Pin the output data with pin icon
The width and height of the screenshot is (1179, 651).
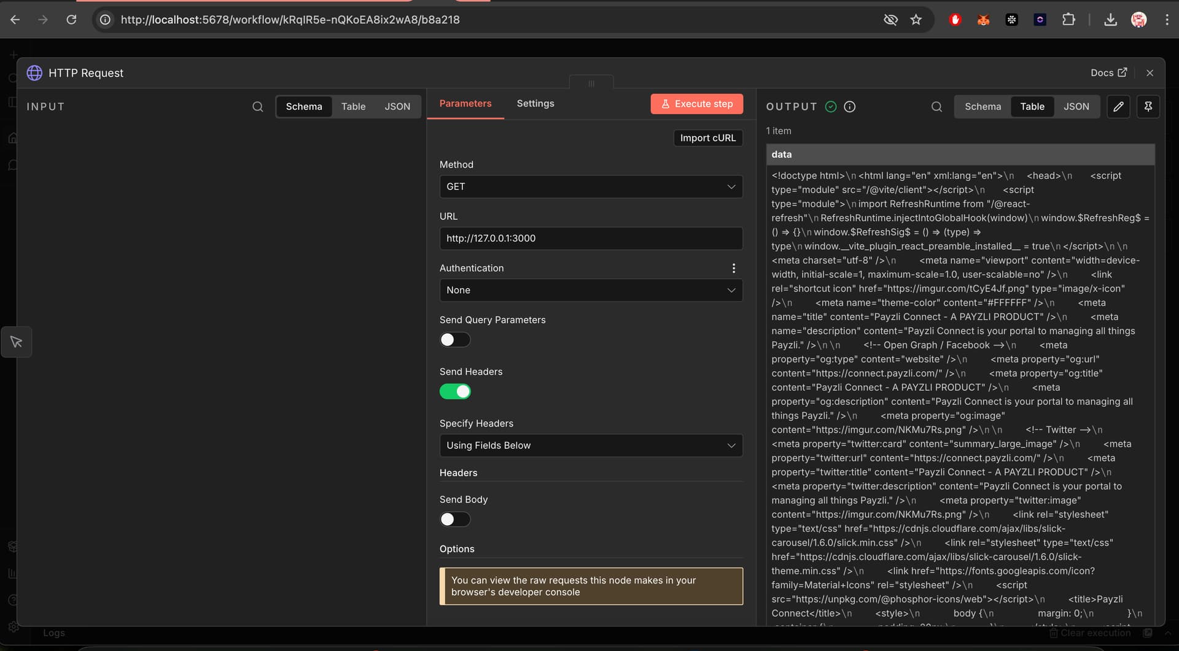(x=1148, y=107)
